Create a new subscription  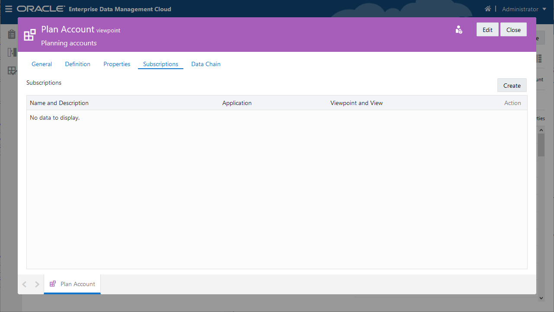[512, 85]
